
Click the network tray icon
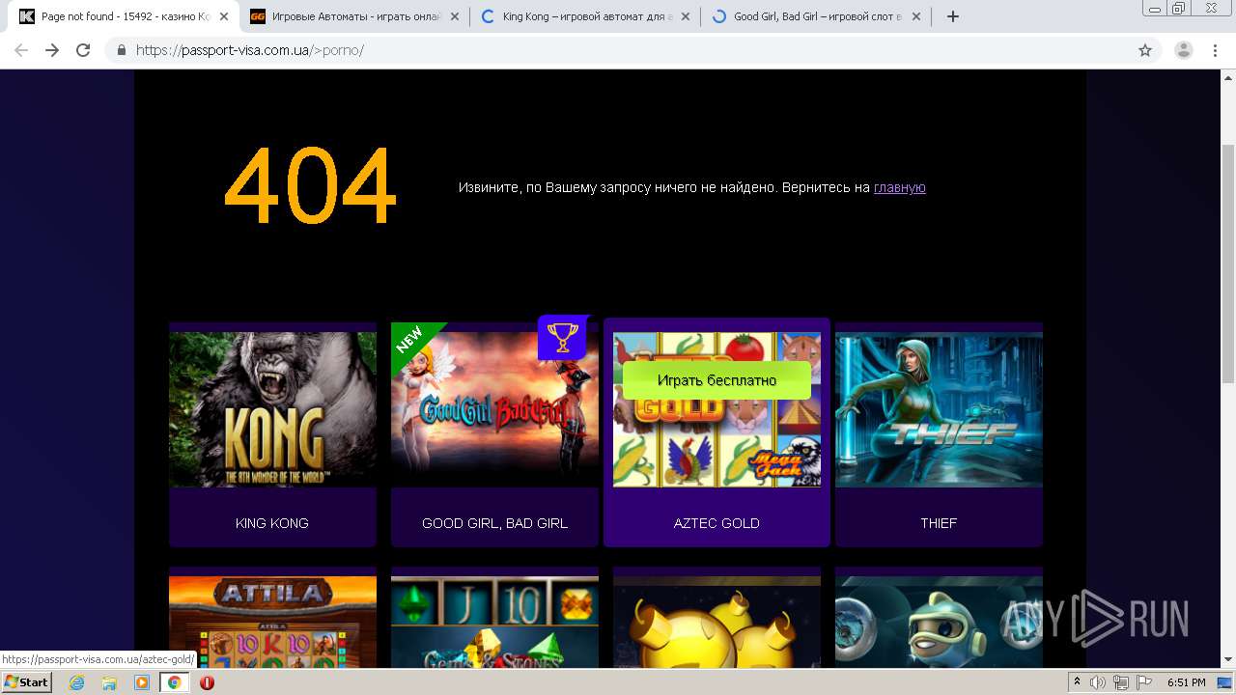pyautogui.click(x=1120, y=682)
